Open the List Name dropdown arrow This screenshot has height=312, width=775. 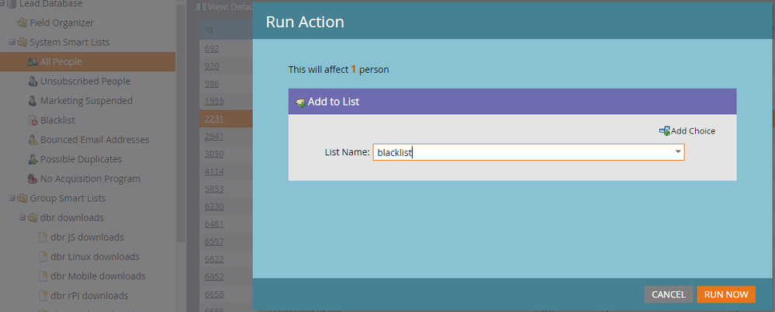678,152
